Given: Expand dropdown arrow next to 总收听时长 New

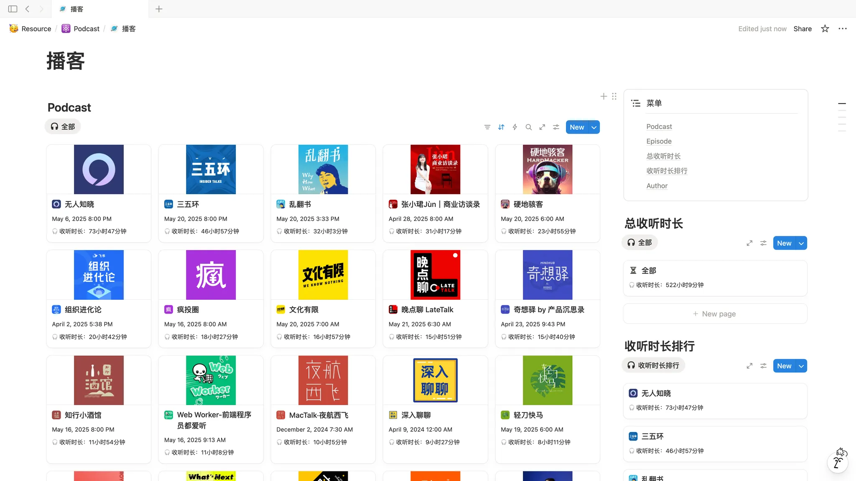Looking at the screenshot, I should pyautogui.click(x=801, y=243).
